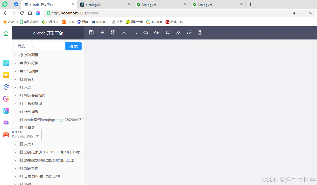317x185 pixels.
Task: Click the purple robot sidebar icon
Action: pos(6,122)
